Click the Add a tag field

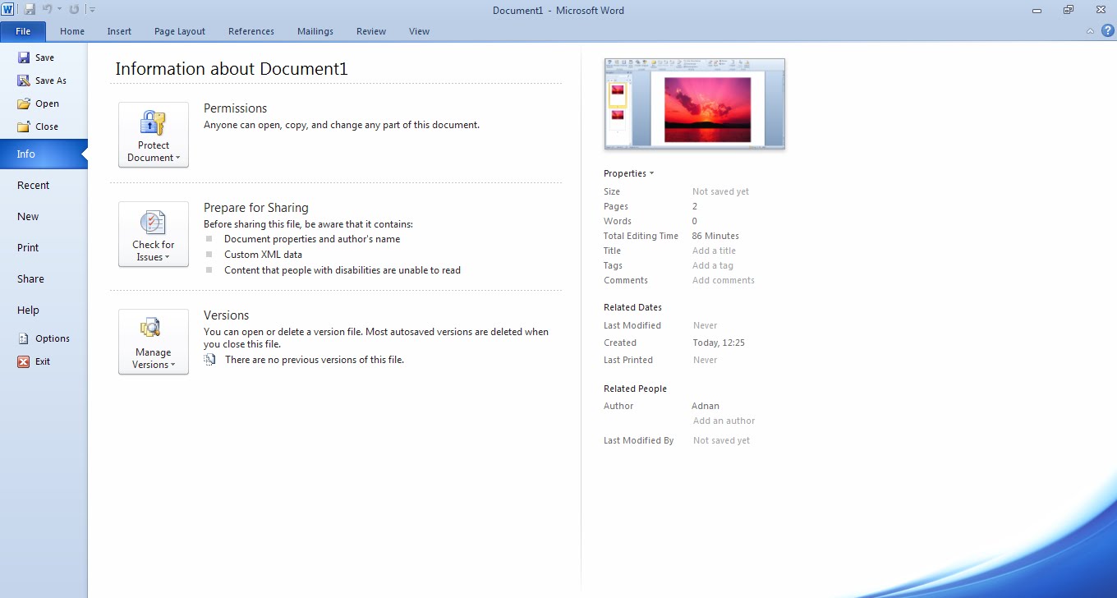[713, 265]
